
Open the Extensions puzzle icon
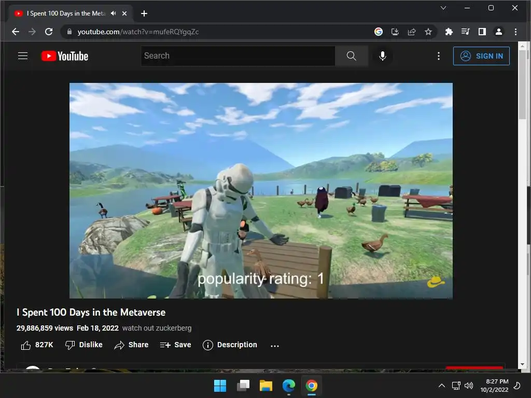449,32
